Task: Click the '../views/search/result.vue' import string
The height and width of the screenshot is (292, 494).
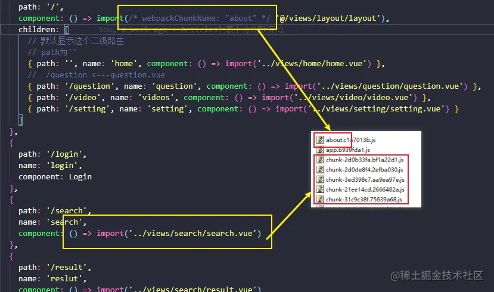Action: 193,289
